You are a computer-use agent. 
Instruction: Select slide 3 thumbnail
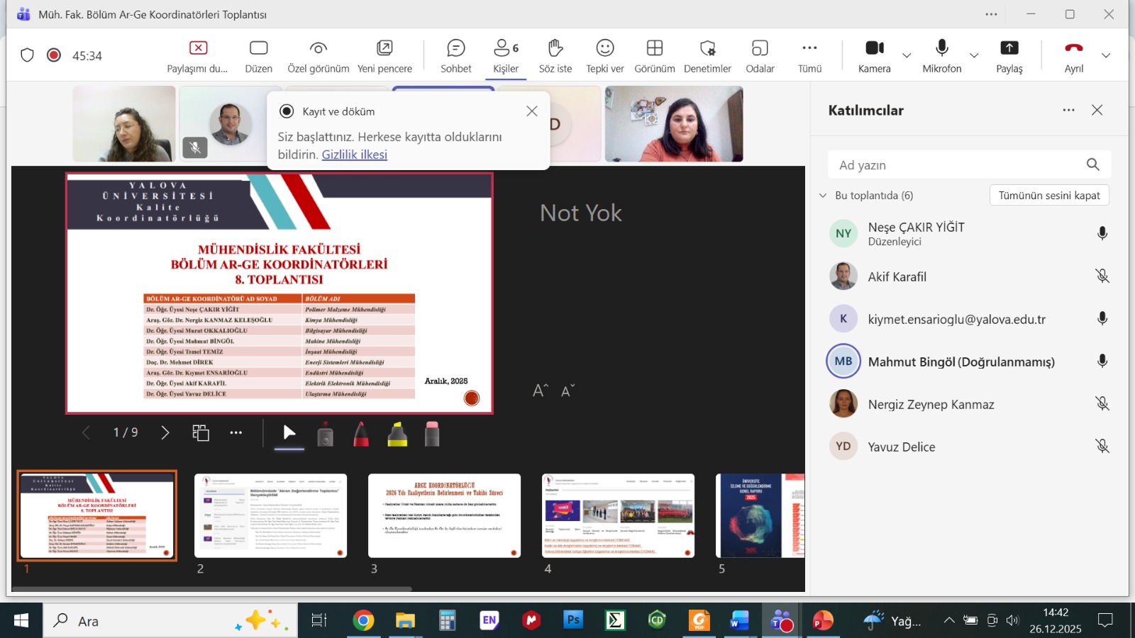(x=444, y=515)
